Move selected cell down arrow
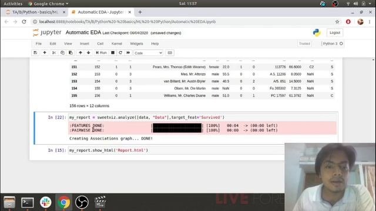The height and width of the screenshot is (211, 376). (89, 53)
